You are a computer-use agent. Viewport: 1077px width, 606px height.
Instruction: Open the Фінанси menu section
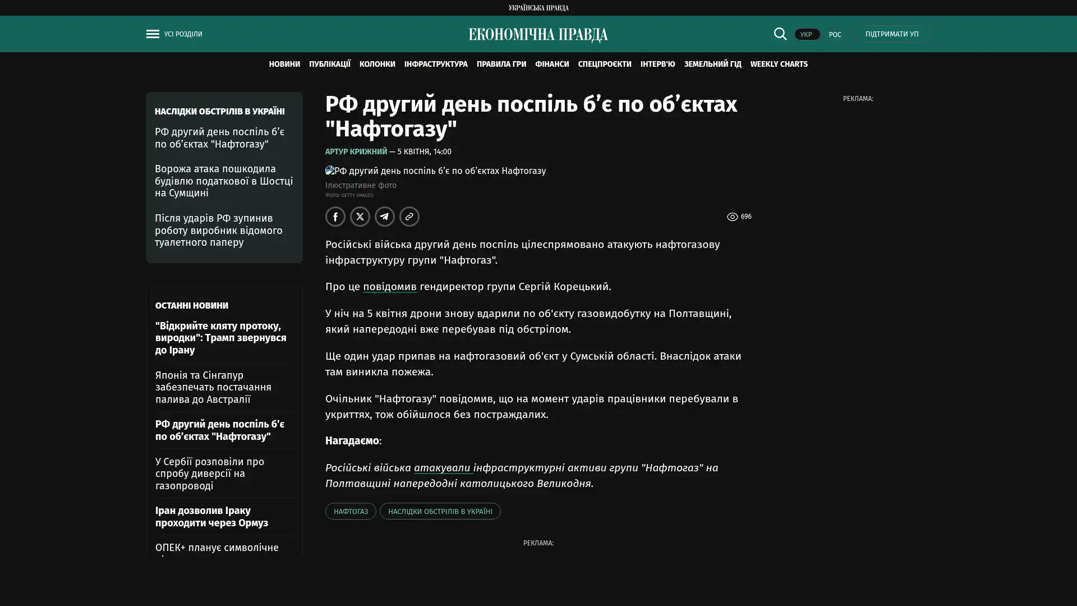(551, 64)
